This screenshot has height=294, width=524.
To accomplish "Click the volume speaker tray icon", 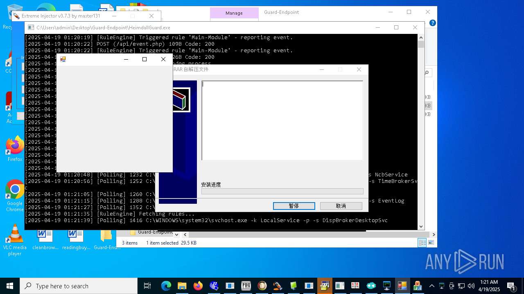I will point(471,286).
